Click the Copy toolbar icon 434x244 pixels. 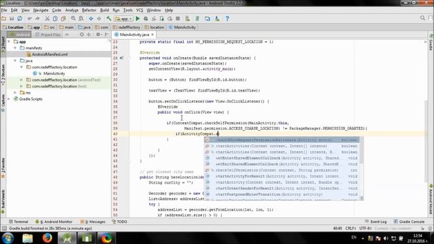pos(56,18)
